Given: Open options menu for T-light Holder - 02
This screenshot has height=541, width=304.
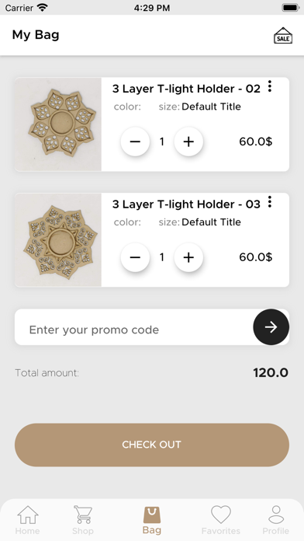Looking at the screenshot, I should pos(270,86).
